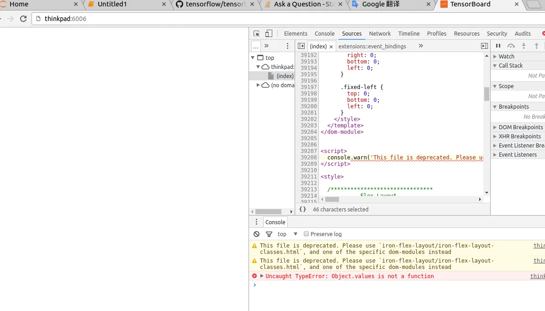Click the (index) file icon in tree

pyautogui.click(x=271, y=76)
